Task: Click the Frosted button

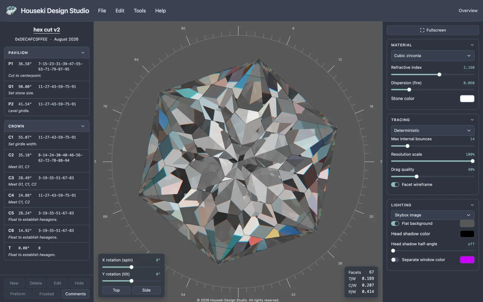Action: coord(46,294)
